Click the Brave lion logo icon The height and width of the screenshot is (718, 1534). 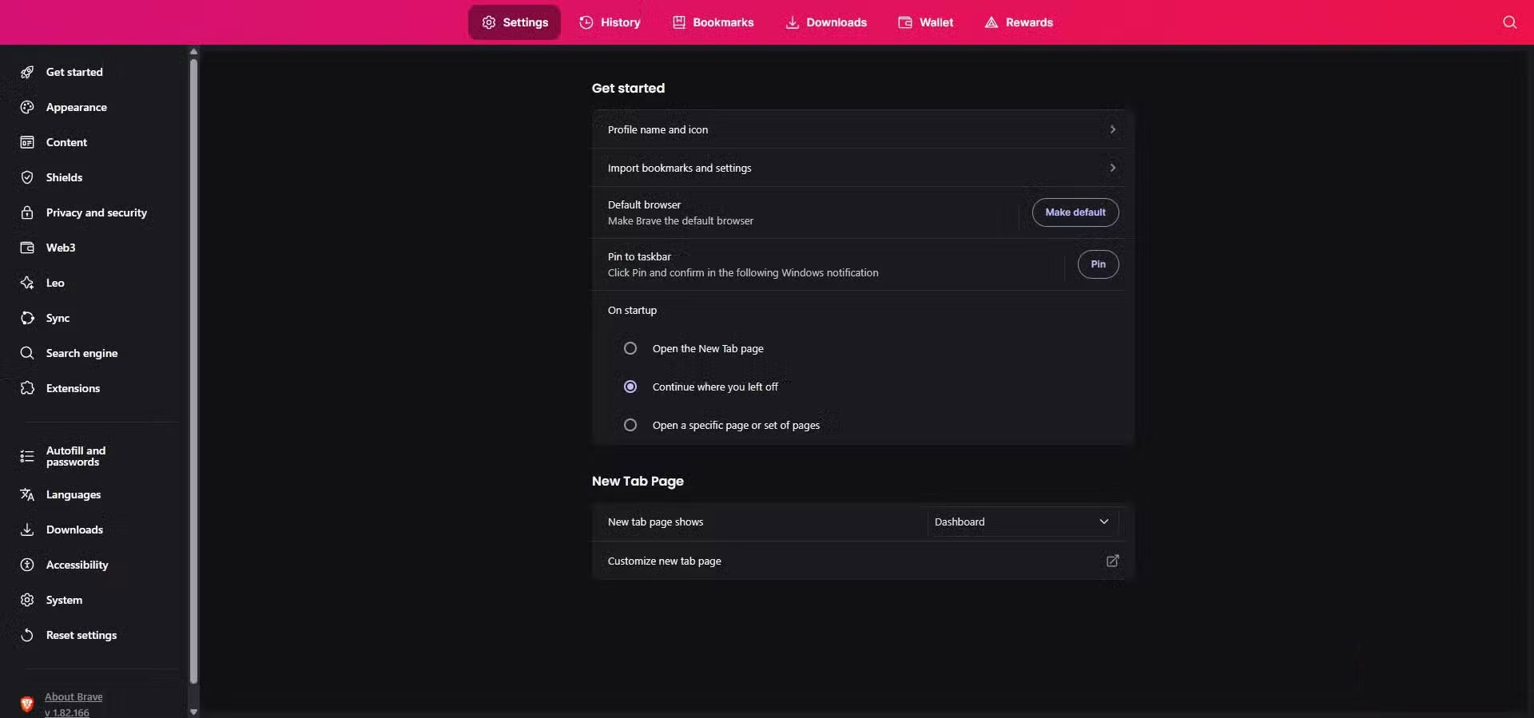point(26,704)
